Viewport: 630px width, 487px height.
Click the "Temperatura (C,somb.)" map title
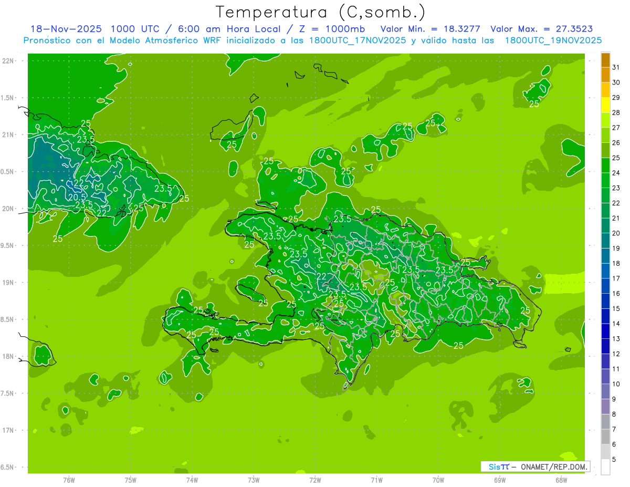[x=320, y=12]
